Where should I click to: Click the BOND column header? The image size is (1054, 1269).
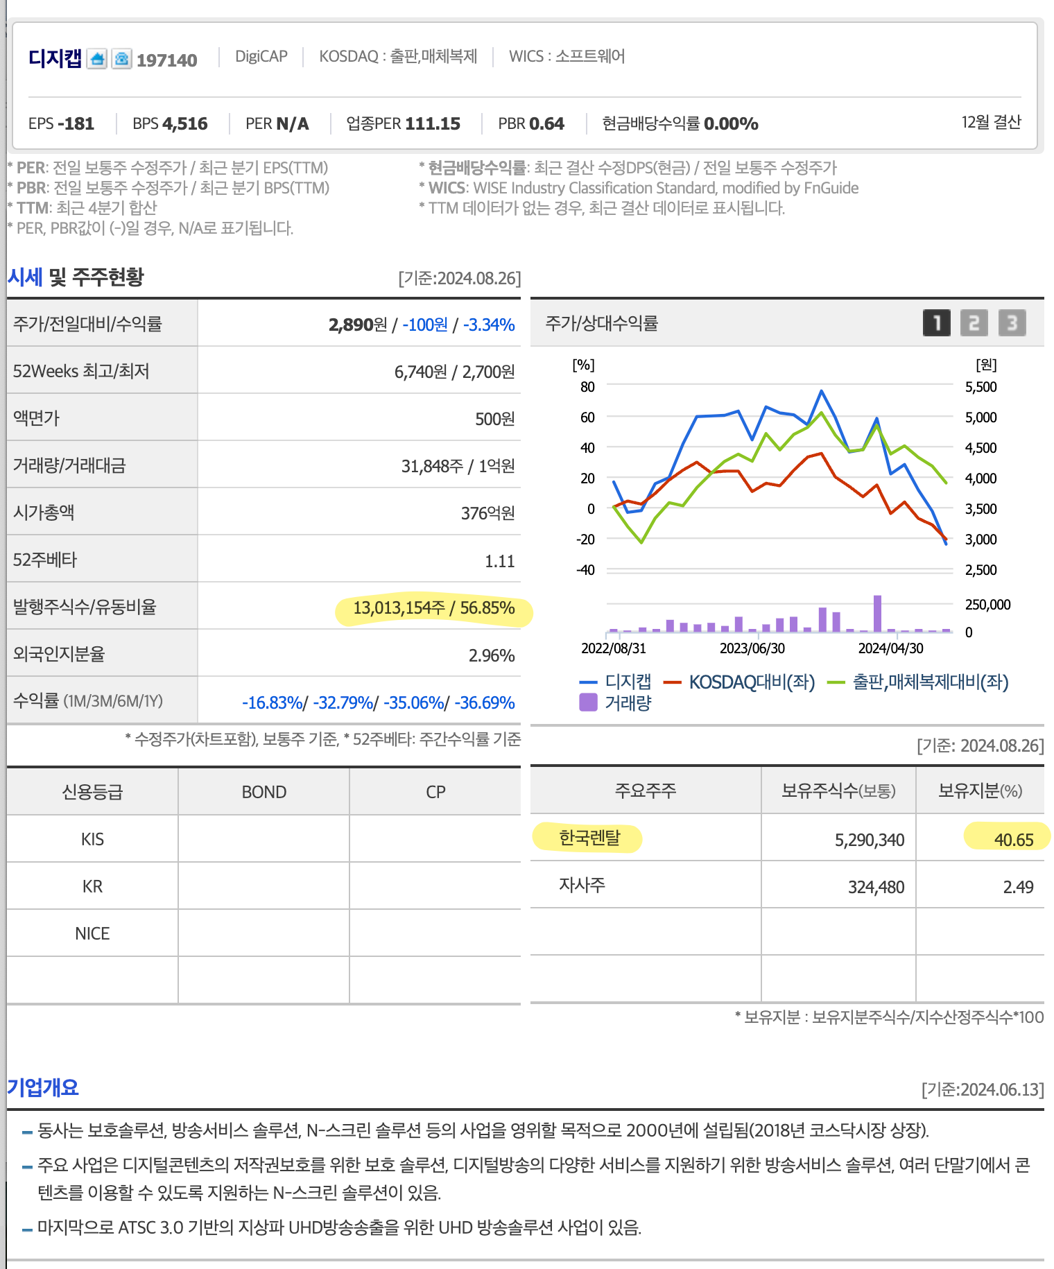(263, 792)
